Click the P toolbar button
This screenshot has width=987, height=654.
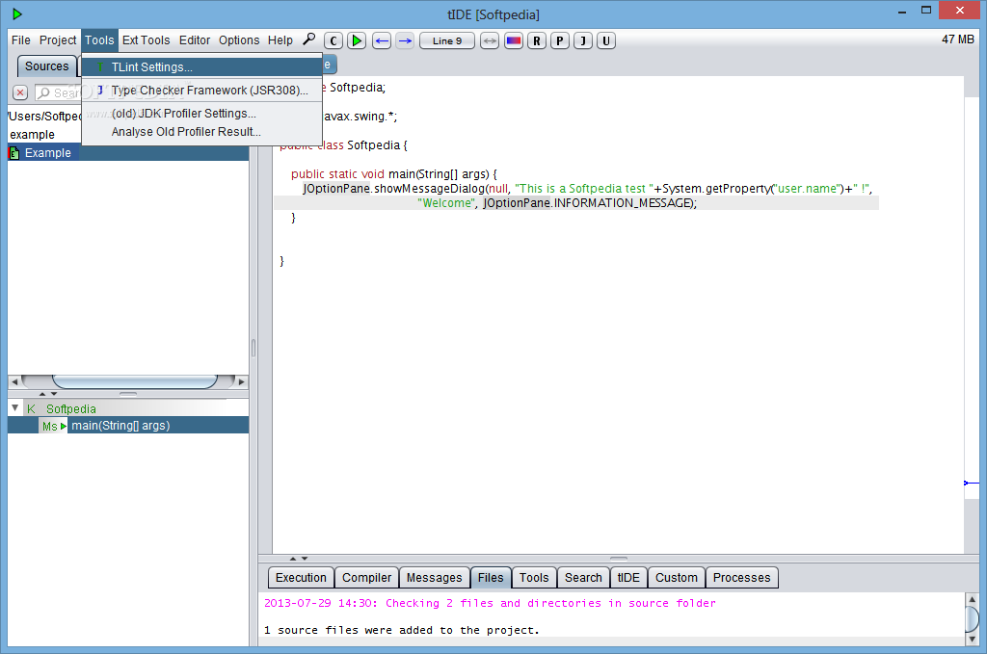point(560,40)
